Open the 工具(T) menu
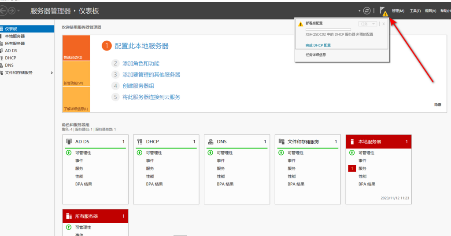Image resolution: width=451 pixels, height=236 pixels. coord(415,11)
